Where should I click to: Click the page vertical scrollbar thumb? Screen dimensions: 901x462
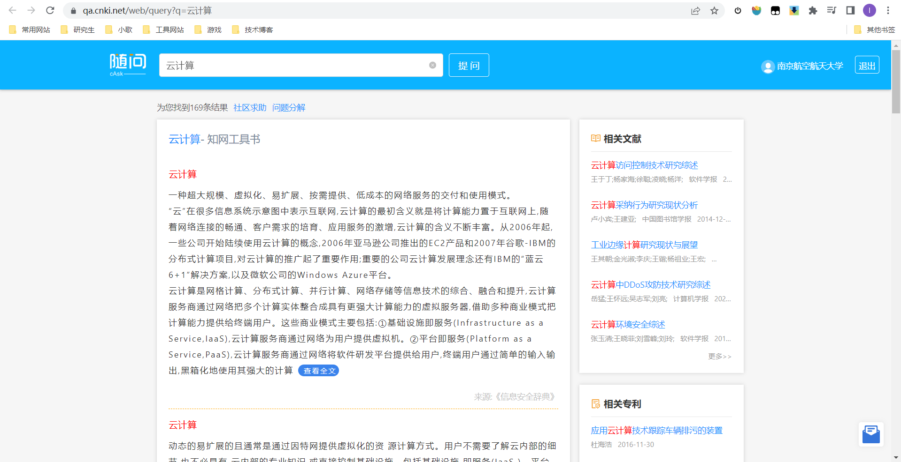click(x=896, y=81)
